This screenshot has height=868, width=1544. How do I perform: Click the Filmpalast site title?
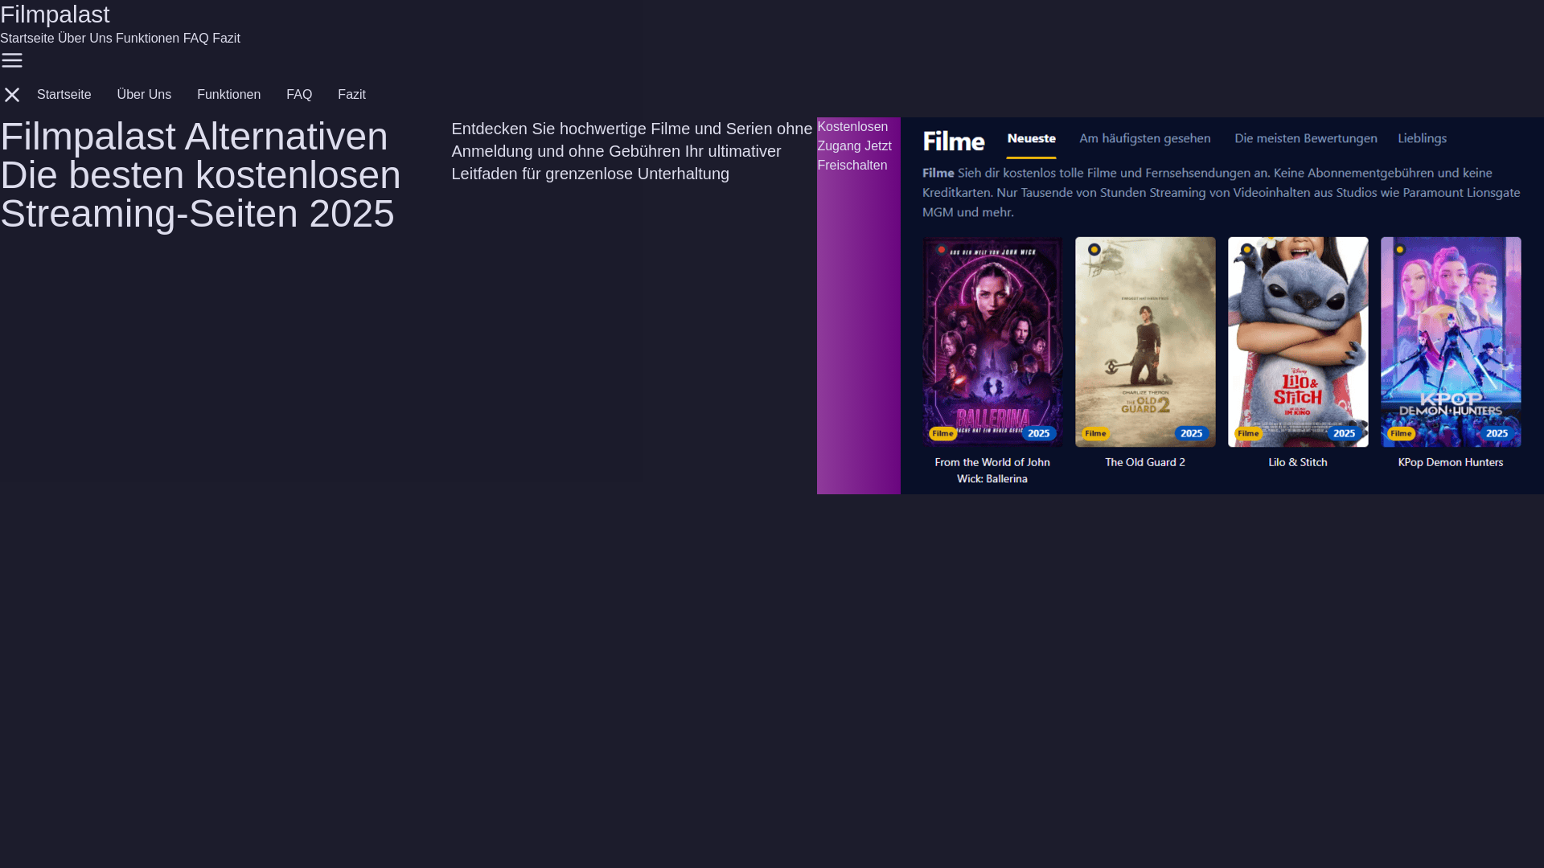coord(55,14)
